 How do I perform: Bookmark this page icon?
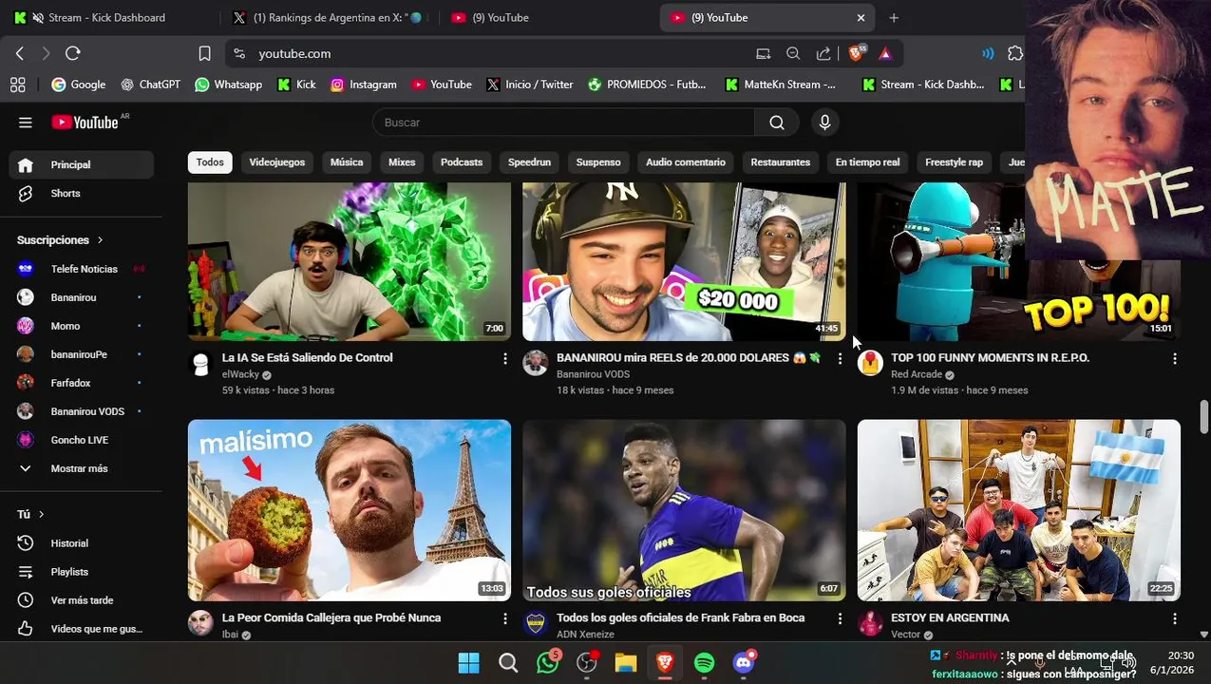pos(204,53)
